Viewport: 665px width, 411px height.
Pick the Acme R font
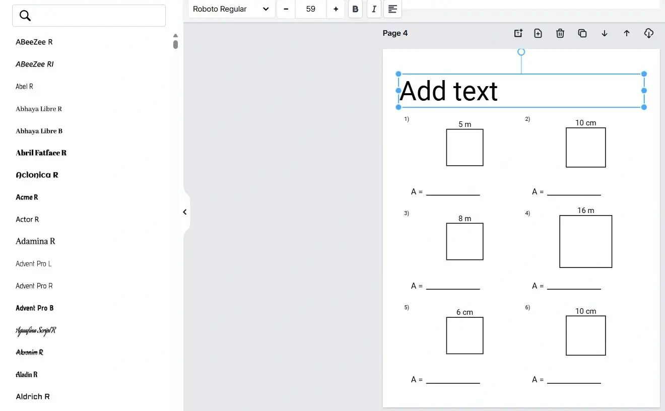[27, 197]
